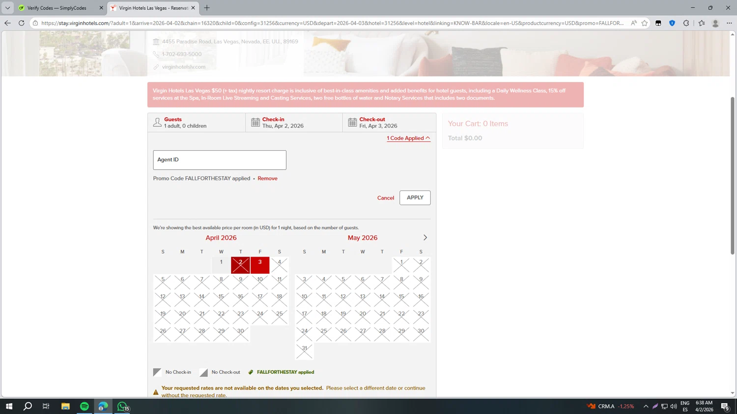Open the browser Settings and more menu
This screenshot has width=737, height=414.
(x=729, y=23)
